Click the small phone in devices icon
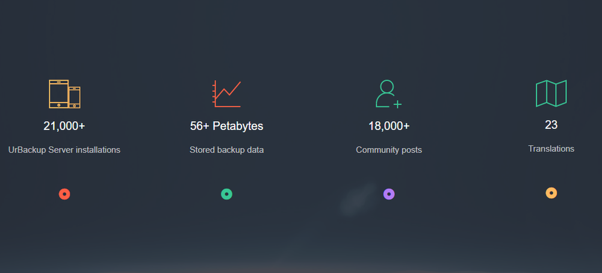Screen dimensions: 602x273 (75, 98)
